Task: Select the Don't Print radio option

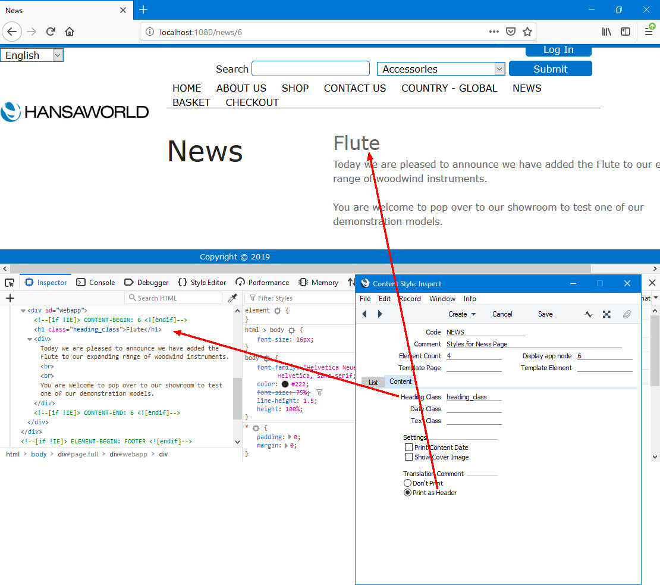Action: coord(407,483)
